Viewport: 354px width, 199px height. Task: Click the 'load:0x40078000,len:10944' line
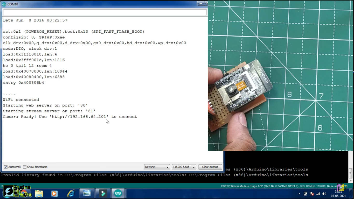tap(35, 72)
